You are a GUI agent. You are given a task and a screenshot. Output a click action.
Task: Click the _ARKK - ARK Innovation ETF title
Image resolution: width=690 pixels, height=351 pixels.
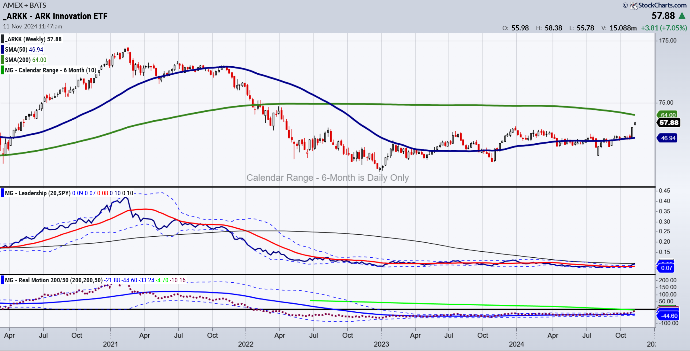click(x=55, y=16)
